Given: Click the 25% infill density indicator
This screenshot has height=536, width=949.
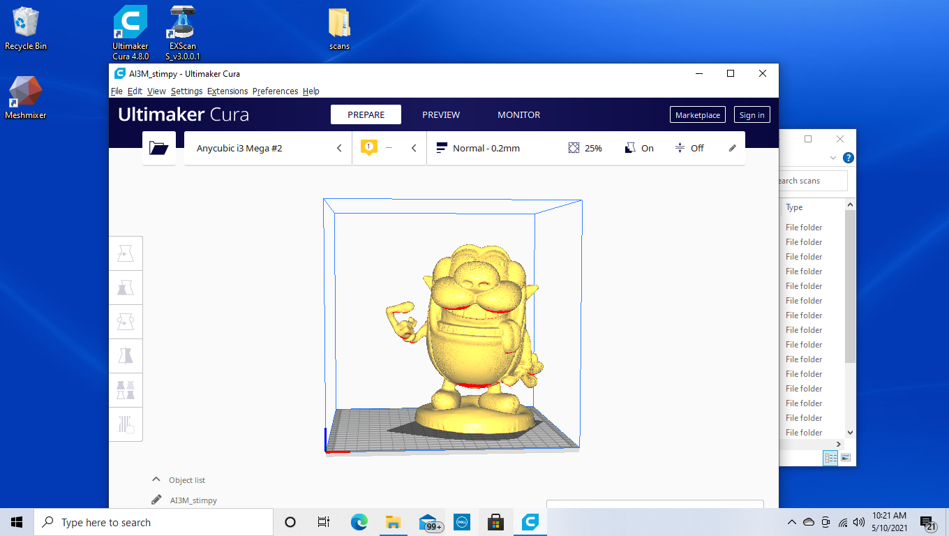Looking at the screenshot, I should [x=585, y=148].
